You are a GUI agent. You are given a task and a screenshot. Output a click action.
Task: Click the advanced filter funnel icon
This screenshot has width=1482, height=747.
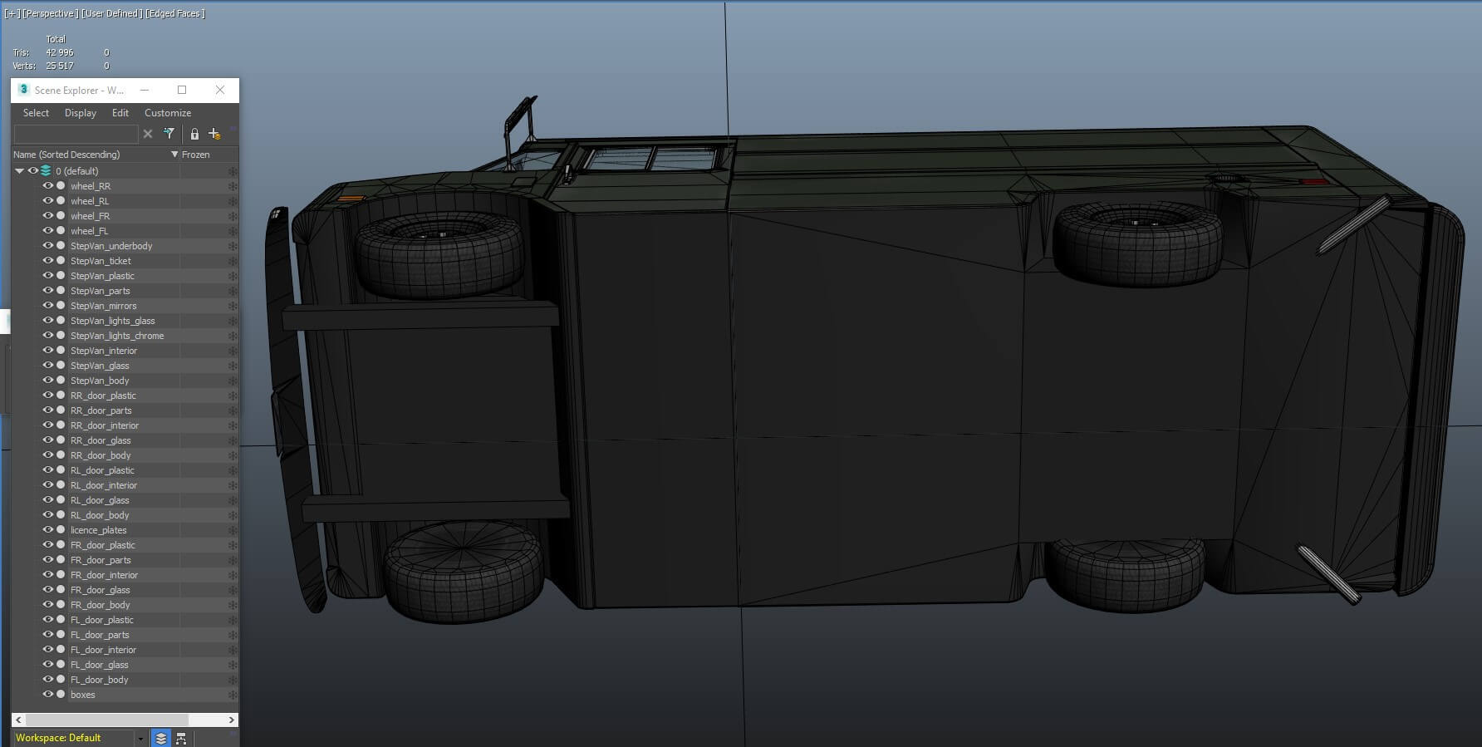(169, 134)
